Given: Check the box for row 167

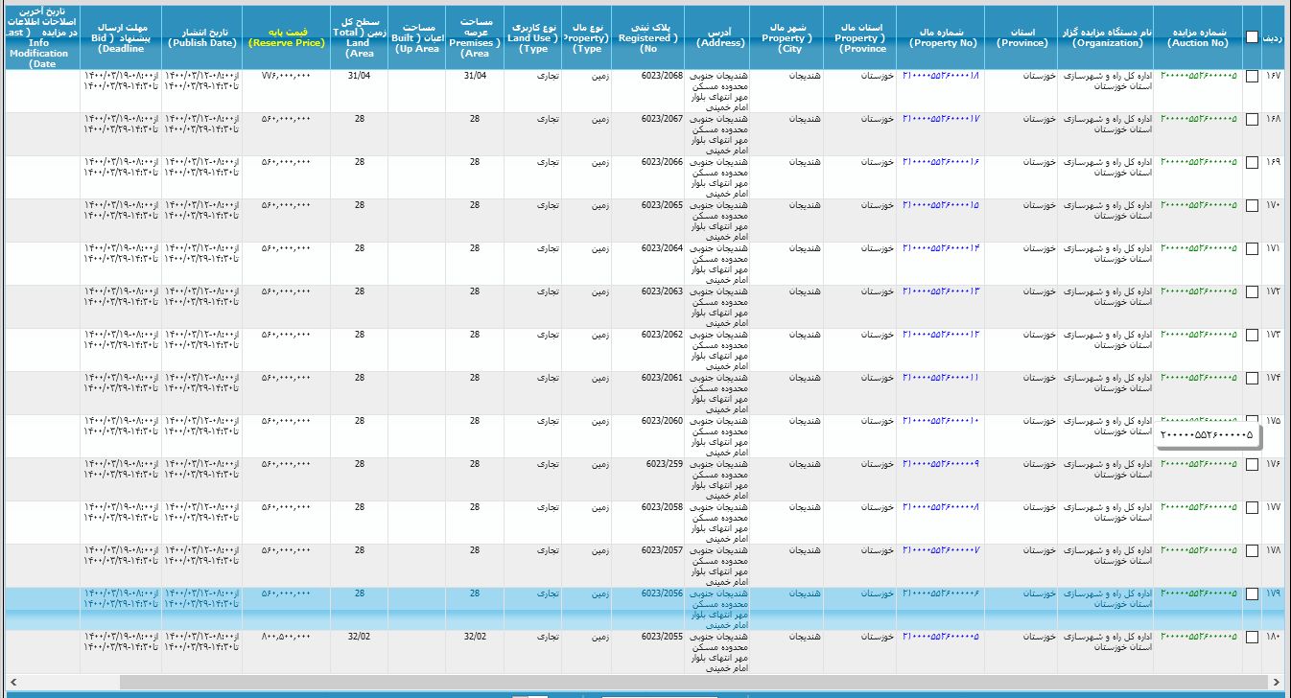Looking at the screenshot, I should tap(1252, 77).
